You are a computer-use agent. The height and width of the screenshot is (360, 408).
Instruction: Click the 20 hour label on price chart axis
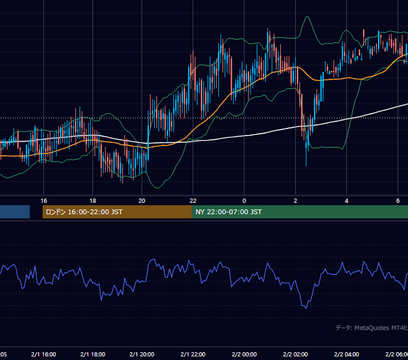[142, 201]
